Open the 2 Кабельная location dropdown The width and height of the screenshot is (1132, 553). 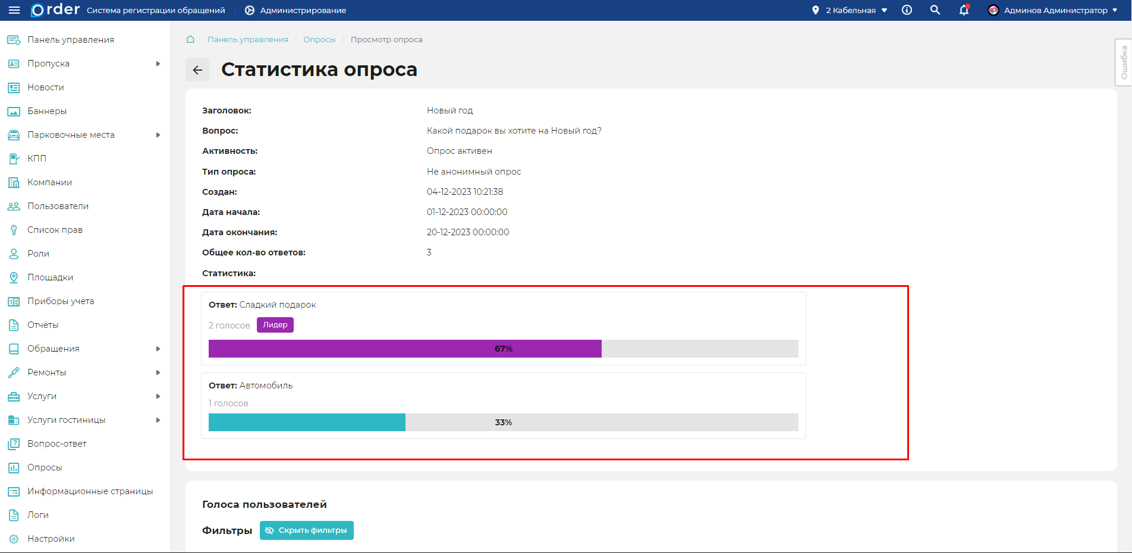pos(851,10)
